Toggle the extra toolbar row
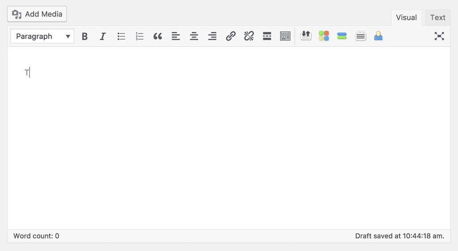Viewport: 458px width, 251px height. pos(285,37)
